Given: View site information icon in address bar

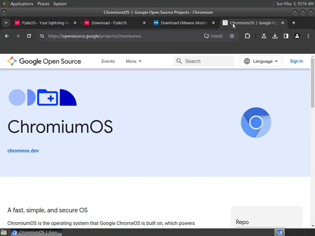Looking at the screenshot, I should click(x=42, y=36).
